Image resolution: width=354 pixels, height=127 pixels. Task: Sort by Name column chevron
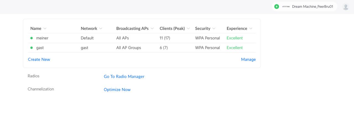tap(45, 28)
